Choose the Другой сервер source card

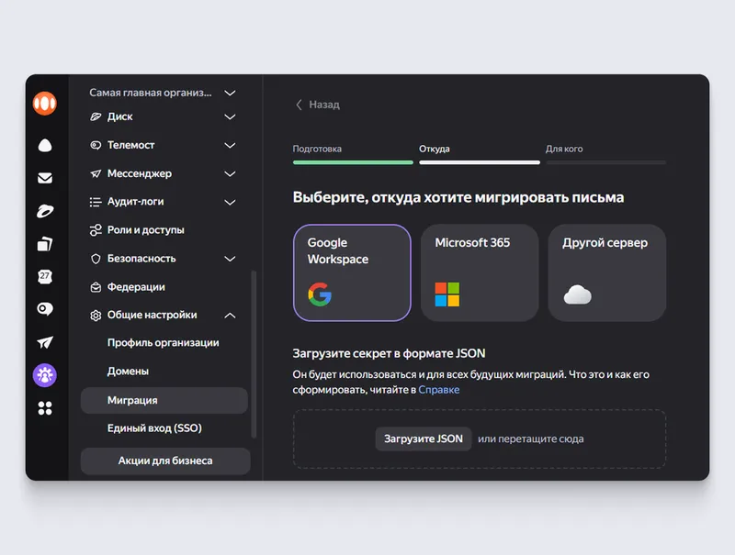[607, 272]
